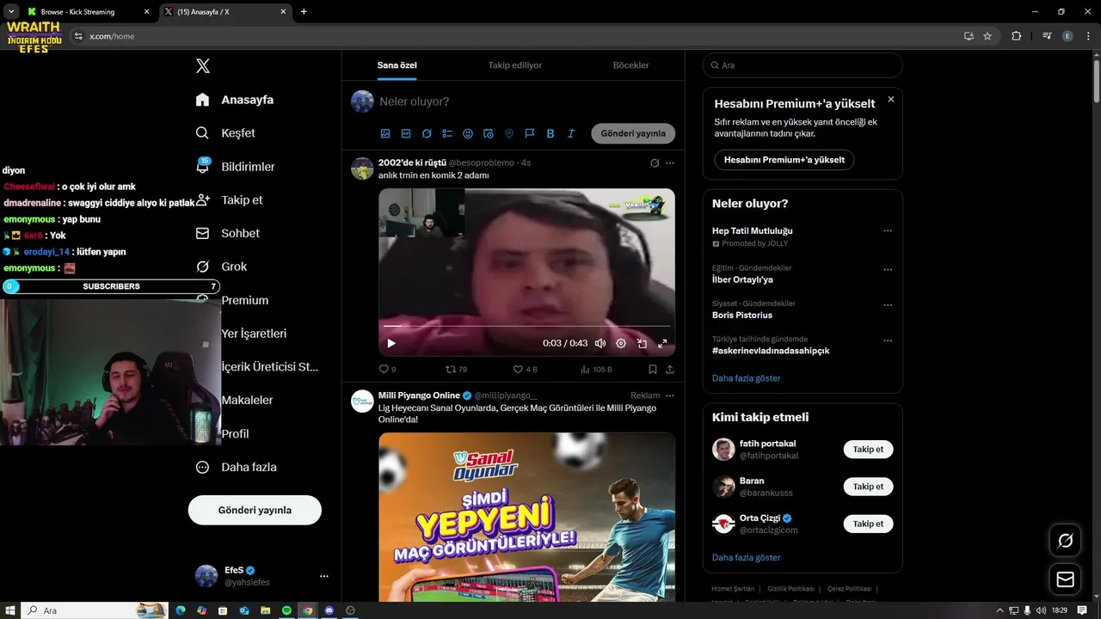Go to Anasayfa in sidebar
1101x619 pixels.
pos(235,100)
